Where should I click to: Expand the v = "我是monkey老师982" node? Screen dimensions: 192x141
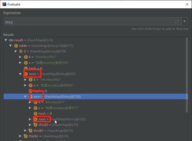25,85
